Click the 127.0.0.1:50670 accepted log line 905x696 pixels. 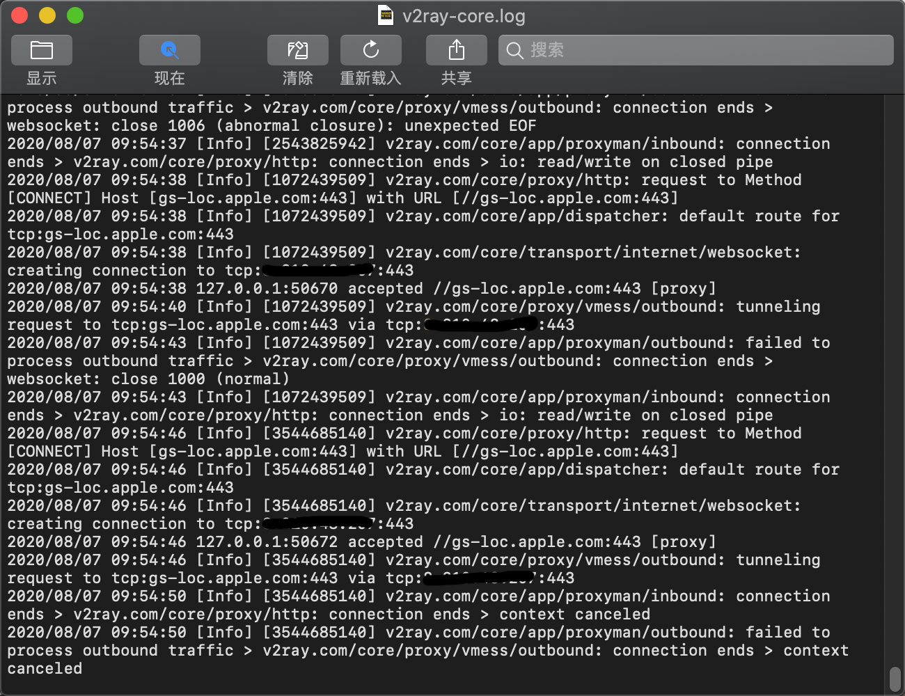[x=278, y=288]
